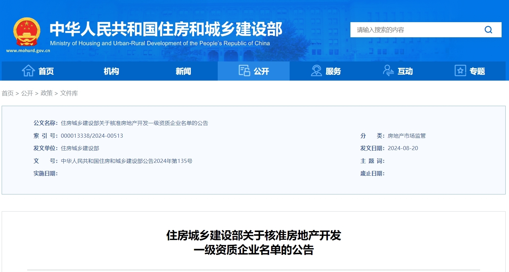Click the index number 000013338/2024-00513
This screenshot has height=272, width=509.
tap(91, 136)
